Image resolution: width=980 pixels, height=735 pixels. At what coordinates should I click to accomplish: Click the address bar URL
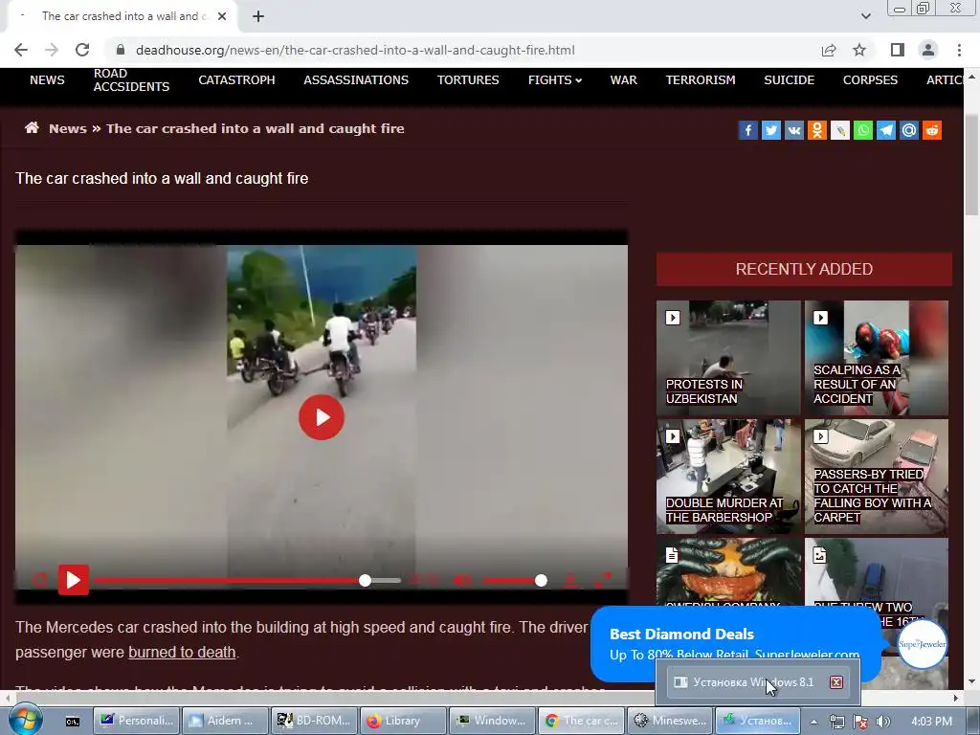(x=355, y=50)
